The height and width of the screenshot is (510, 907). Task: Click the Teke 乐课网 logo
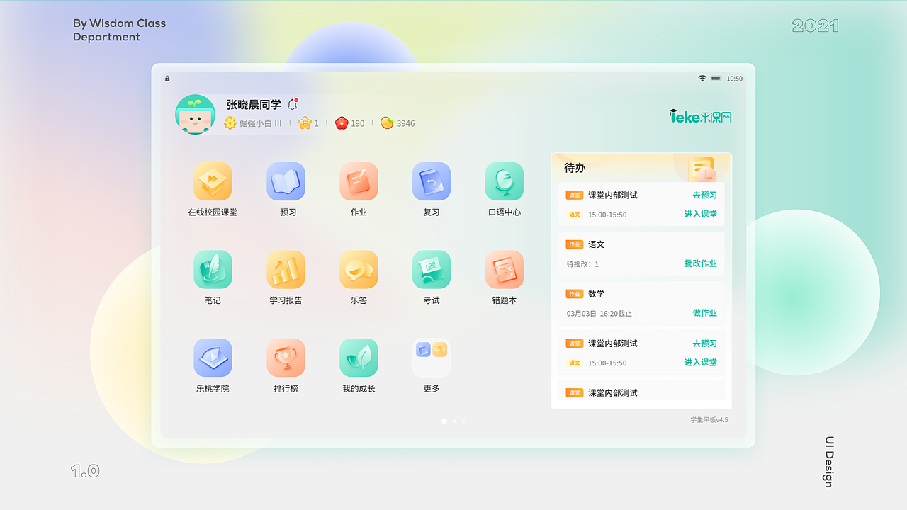click(700, 116)
